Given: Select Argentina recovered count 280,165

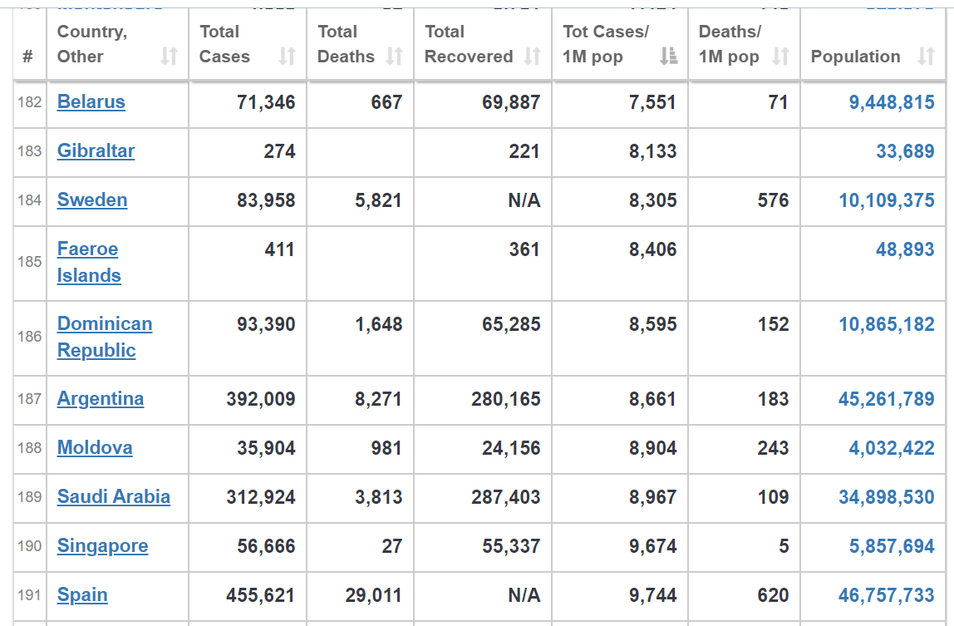Looking at the screenshot, I should coord(505,399).
